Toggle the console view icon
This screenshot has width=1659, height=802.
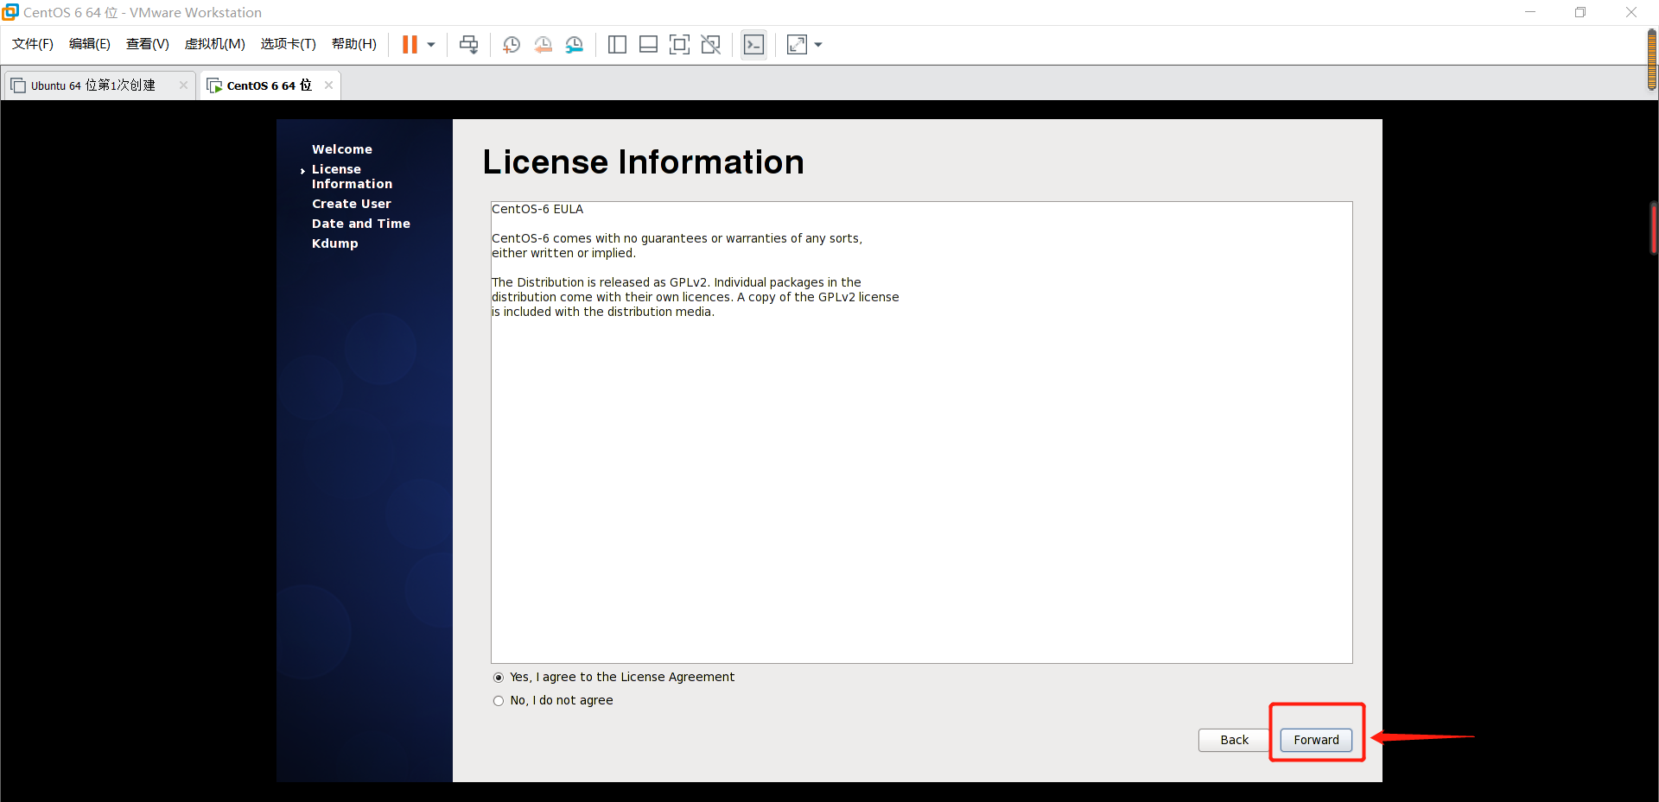[x=753, y=45]
